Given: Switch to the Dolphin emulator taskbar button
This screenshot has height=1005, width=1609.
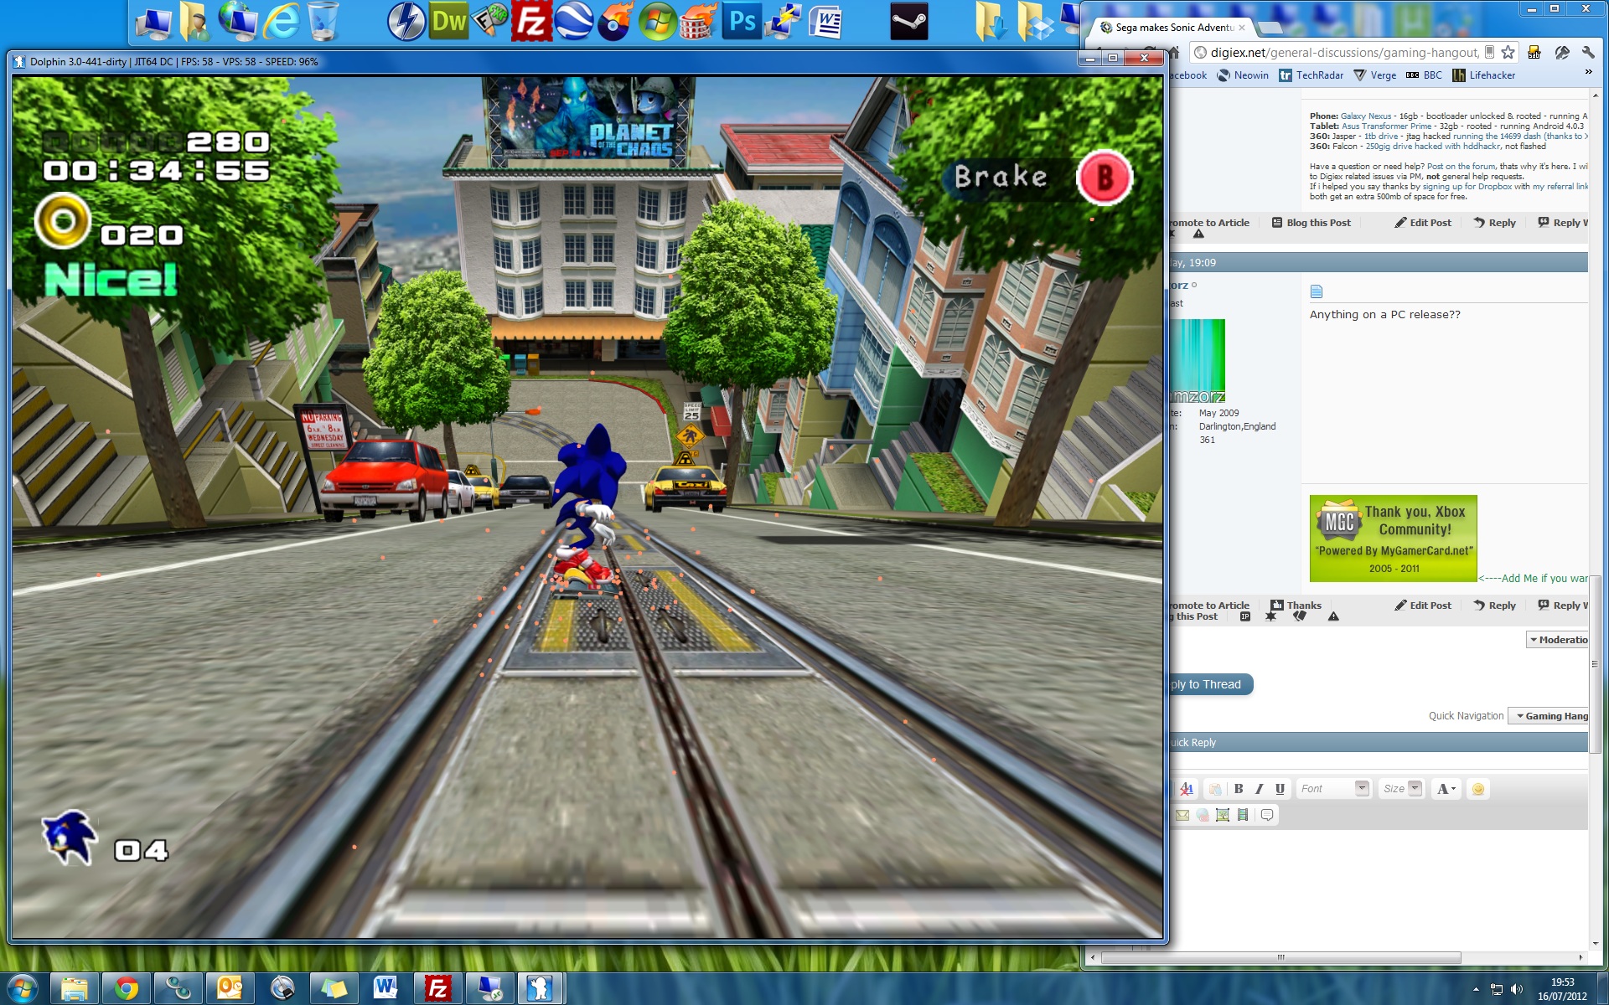Looking at the screenshot, I should point(540,989).
